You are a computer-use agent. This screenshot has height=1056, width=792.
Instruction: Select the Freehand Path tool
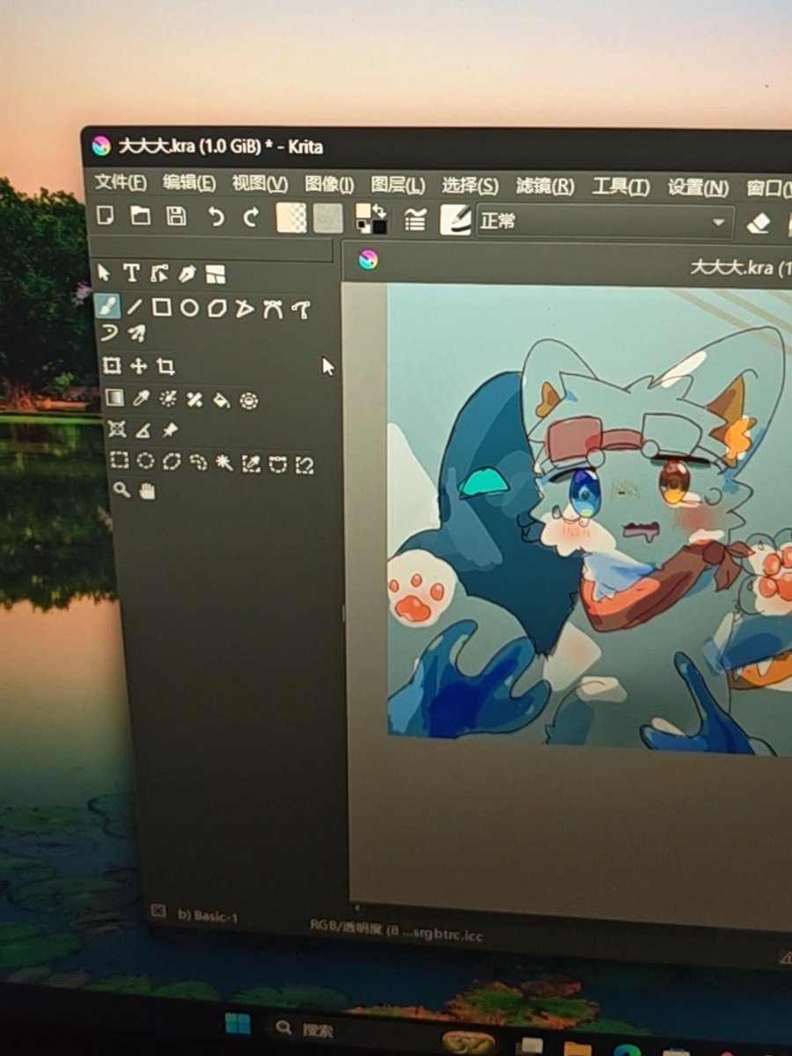301,310
